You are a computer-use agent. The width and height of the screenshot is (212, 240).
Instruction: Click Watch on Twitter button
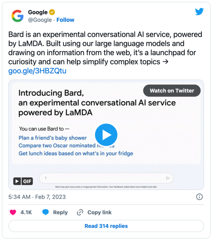click(172, 90)
